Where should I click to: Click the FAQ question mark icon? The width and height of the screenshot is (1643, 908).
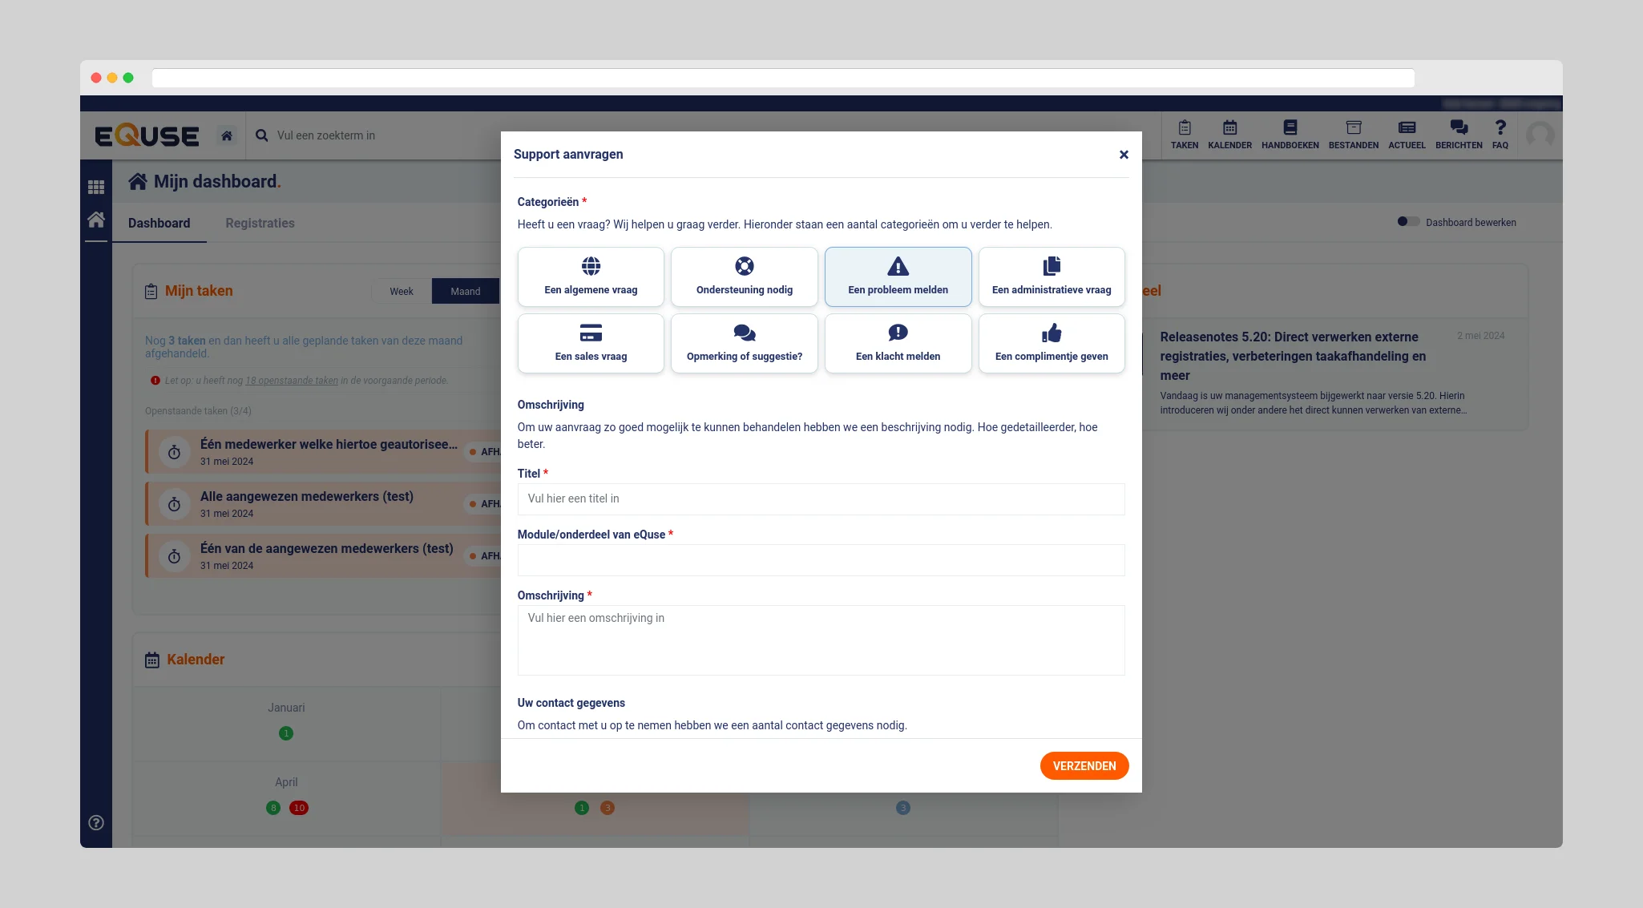1500,134
